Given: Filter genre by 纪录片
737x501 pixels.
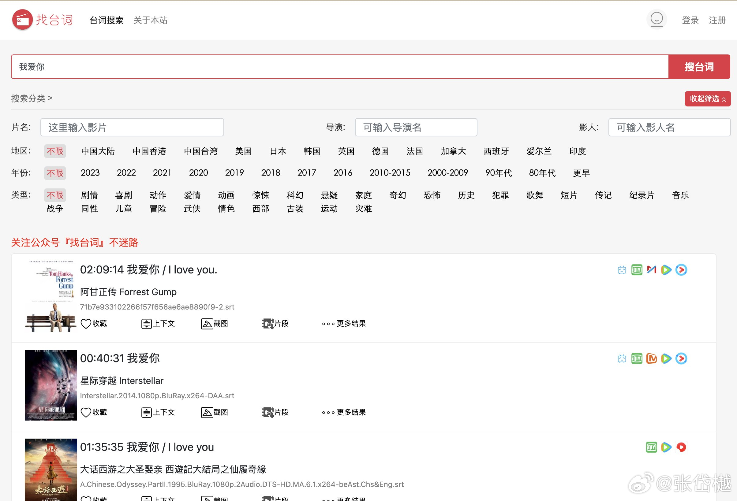Looking at the screenshot, I should click(642, 195).
